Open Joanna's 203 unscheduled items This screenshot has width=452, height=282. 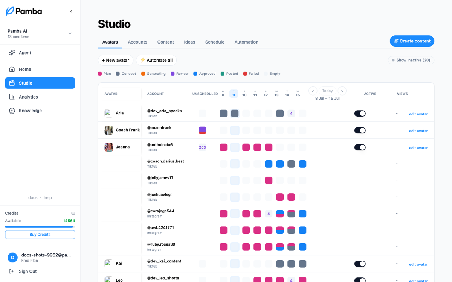(202, 147)
